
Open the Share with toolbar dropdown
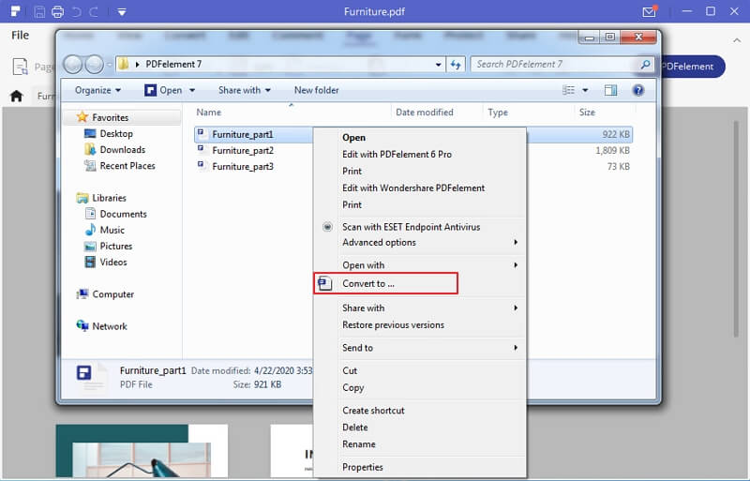click(245, 90)
